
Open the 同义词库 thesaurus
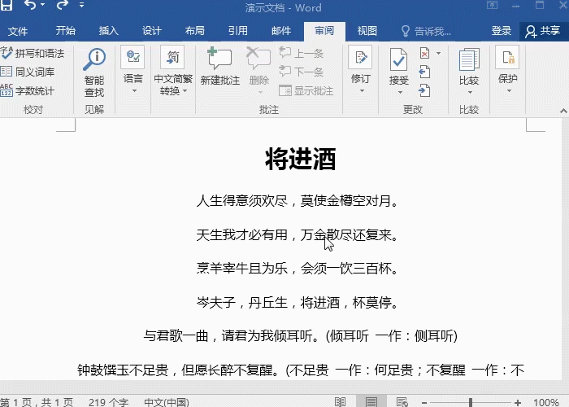coord(28,72)
